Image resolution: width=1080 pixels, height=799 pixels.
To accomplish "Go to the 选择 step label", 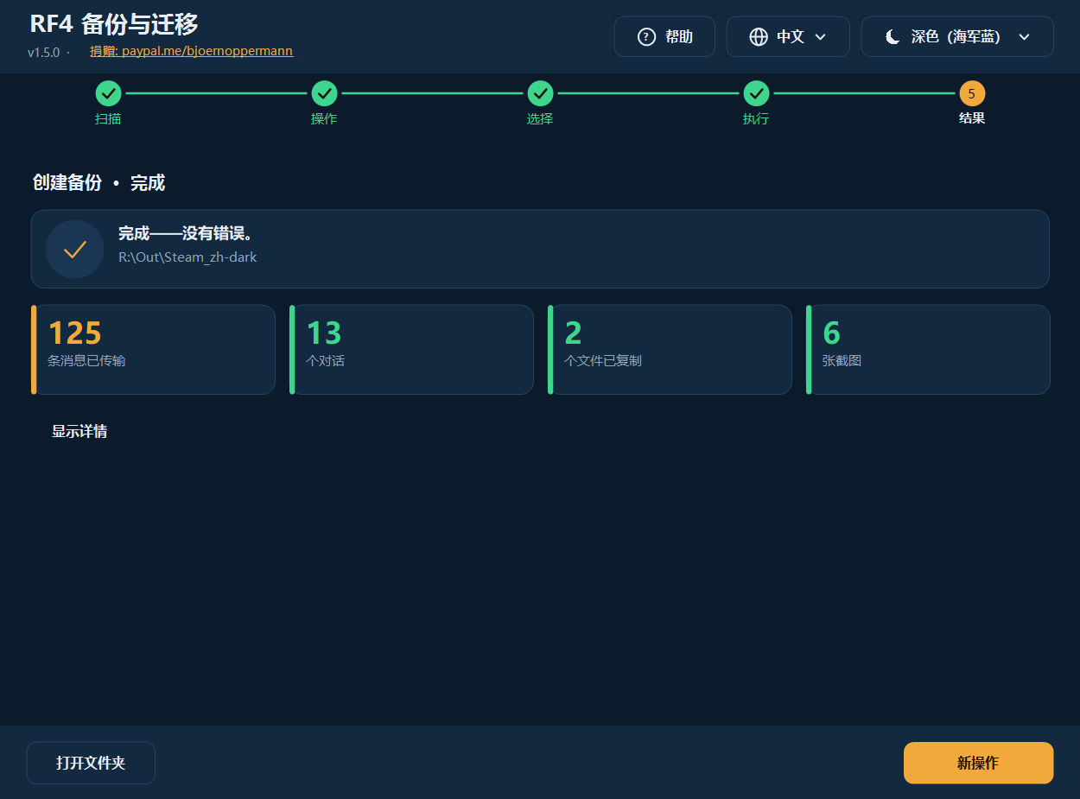I will point(540,118).
